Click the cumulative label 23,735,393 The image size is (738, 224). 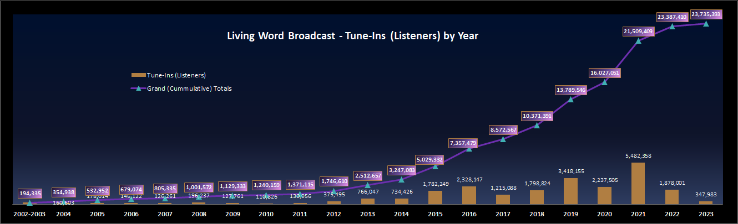pyautogui.click(x=706, y=14)
